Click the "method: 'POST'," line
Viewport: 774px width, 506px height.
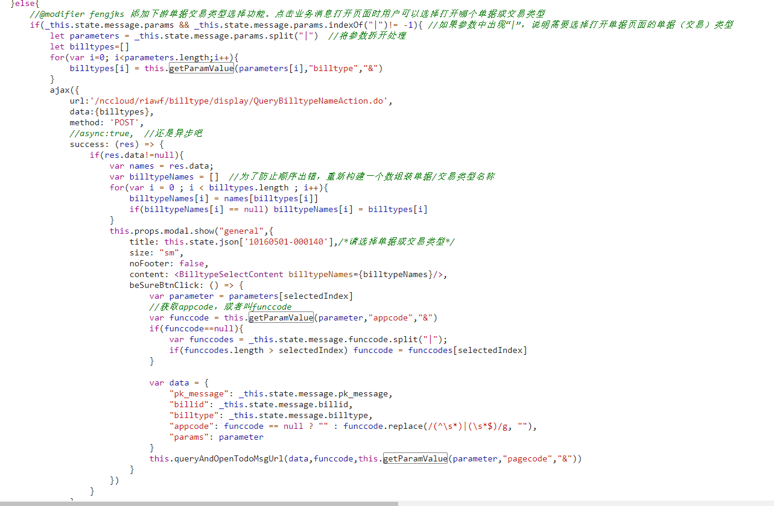pos(107,122)
